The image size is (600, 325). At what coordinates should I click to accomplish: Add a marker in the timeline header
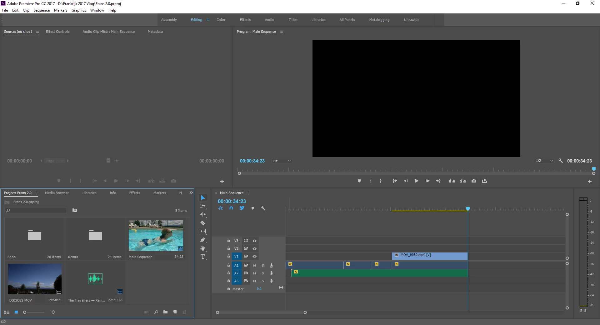click(252, 208)
